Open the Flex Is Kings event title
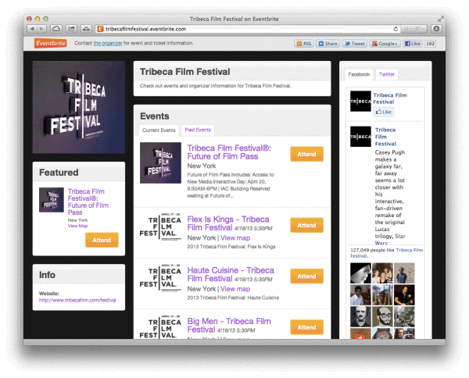The image size is (469, 378). pyautogui.click(x=228, y=223)
